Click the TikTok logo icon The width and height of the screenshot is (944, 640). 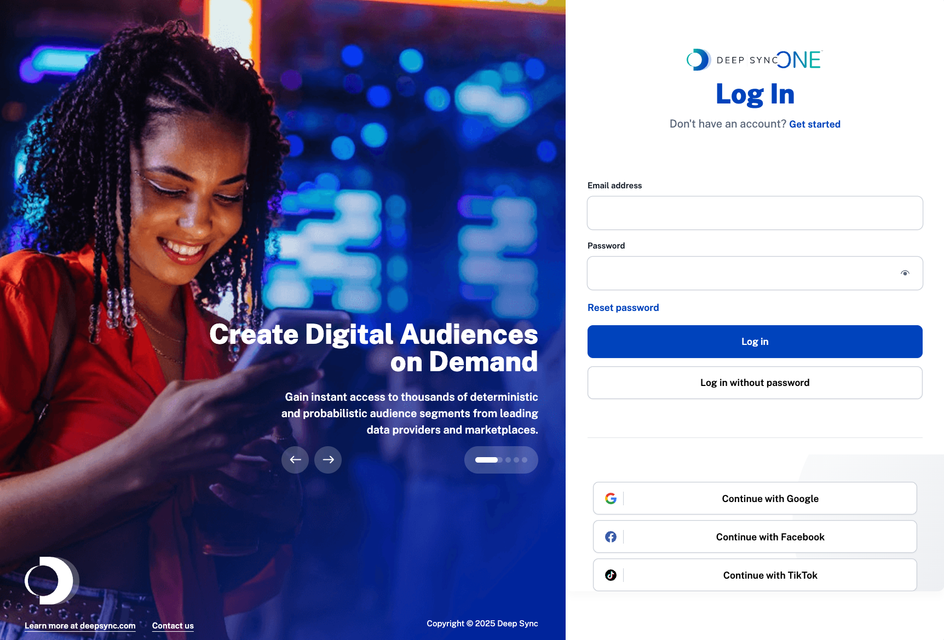point(611,575)
